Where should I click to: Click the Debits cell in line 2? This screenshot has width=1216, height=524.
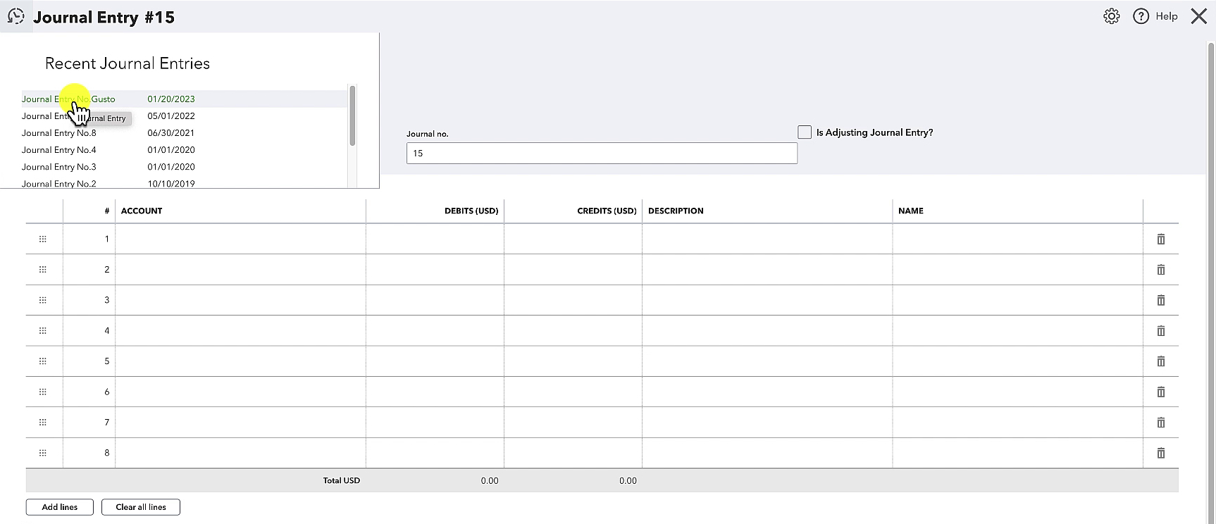435,270
